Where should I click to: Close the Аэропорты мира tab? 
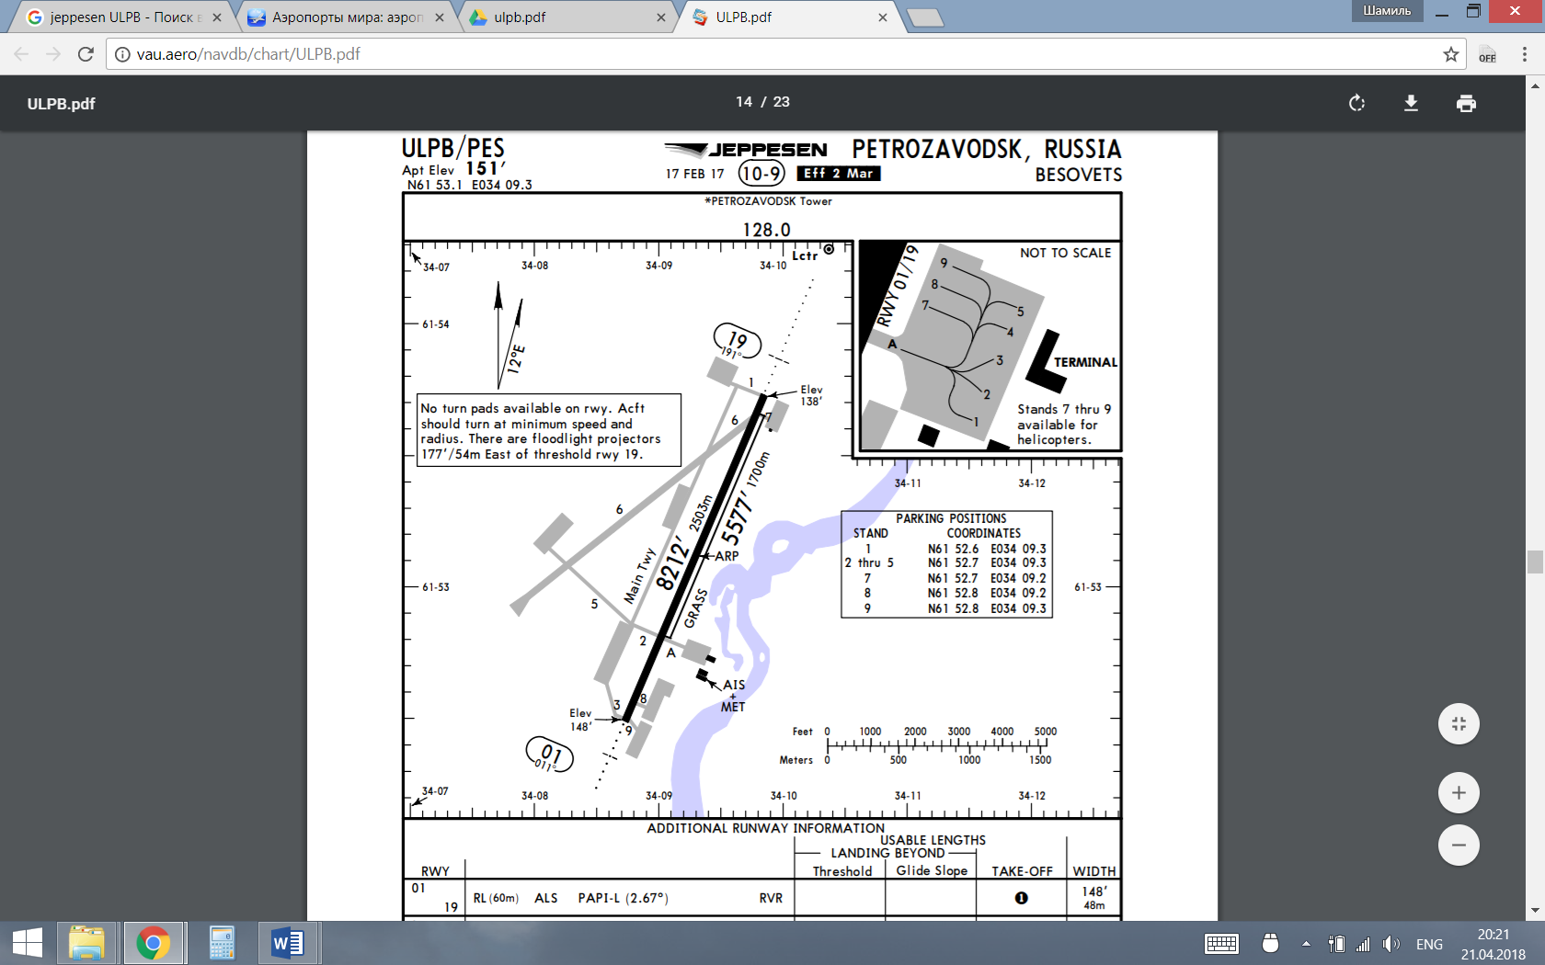[439, 17]
